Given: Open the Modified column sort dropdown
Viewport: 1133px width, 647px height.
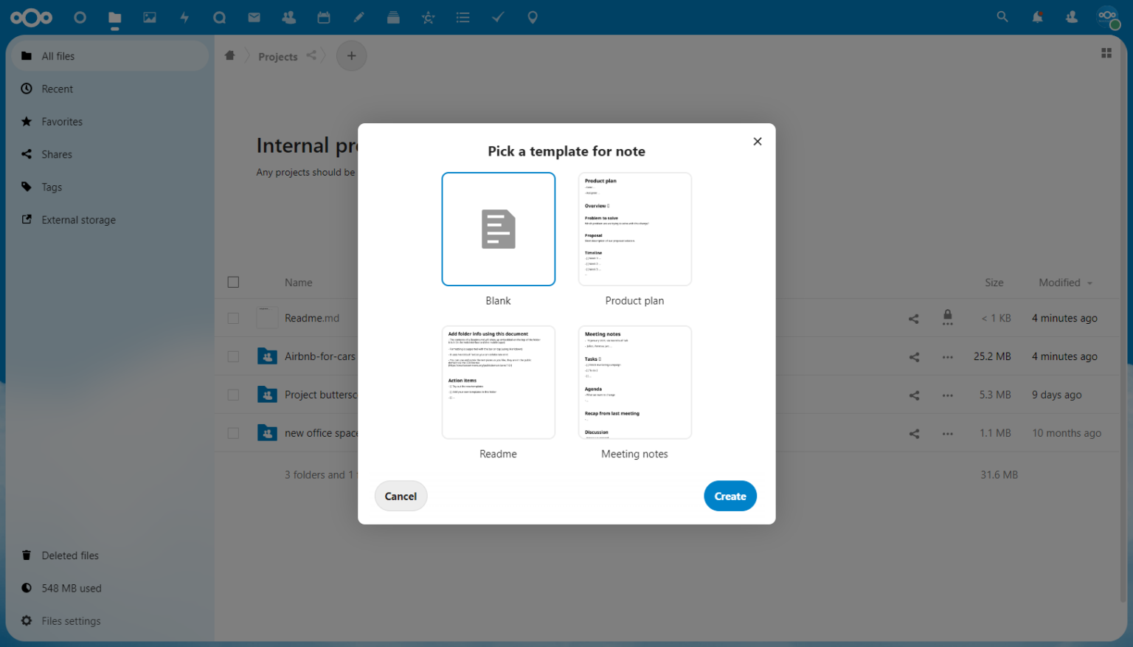Looking at the screenshot, I should tap(1064, 282).
